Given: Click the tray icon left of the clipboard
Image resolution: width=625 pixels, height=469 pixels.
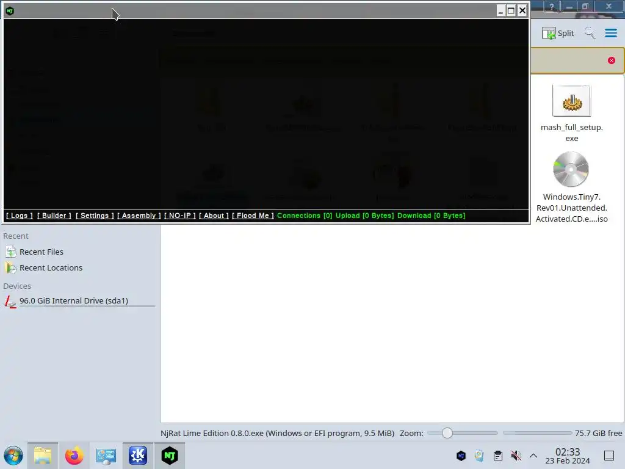Looking at the screenshot, I should point(479,456).
